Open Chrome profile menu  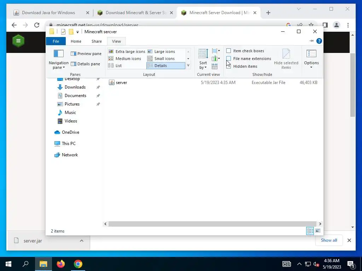coord(337,25)
